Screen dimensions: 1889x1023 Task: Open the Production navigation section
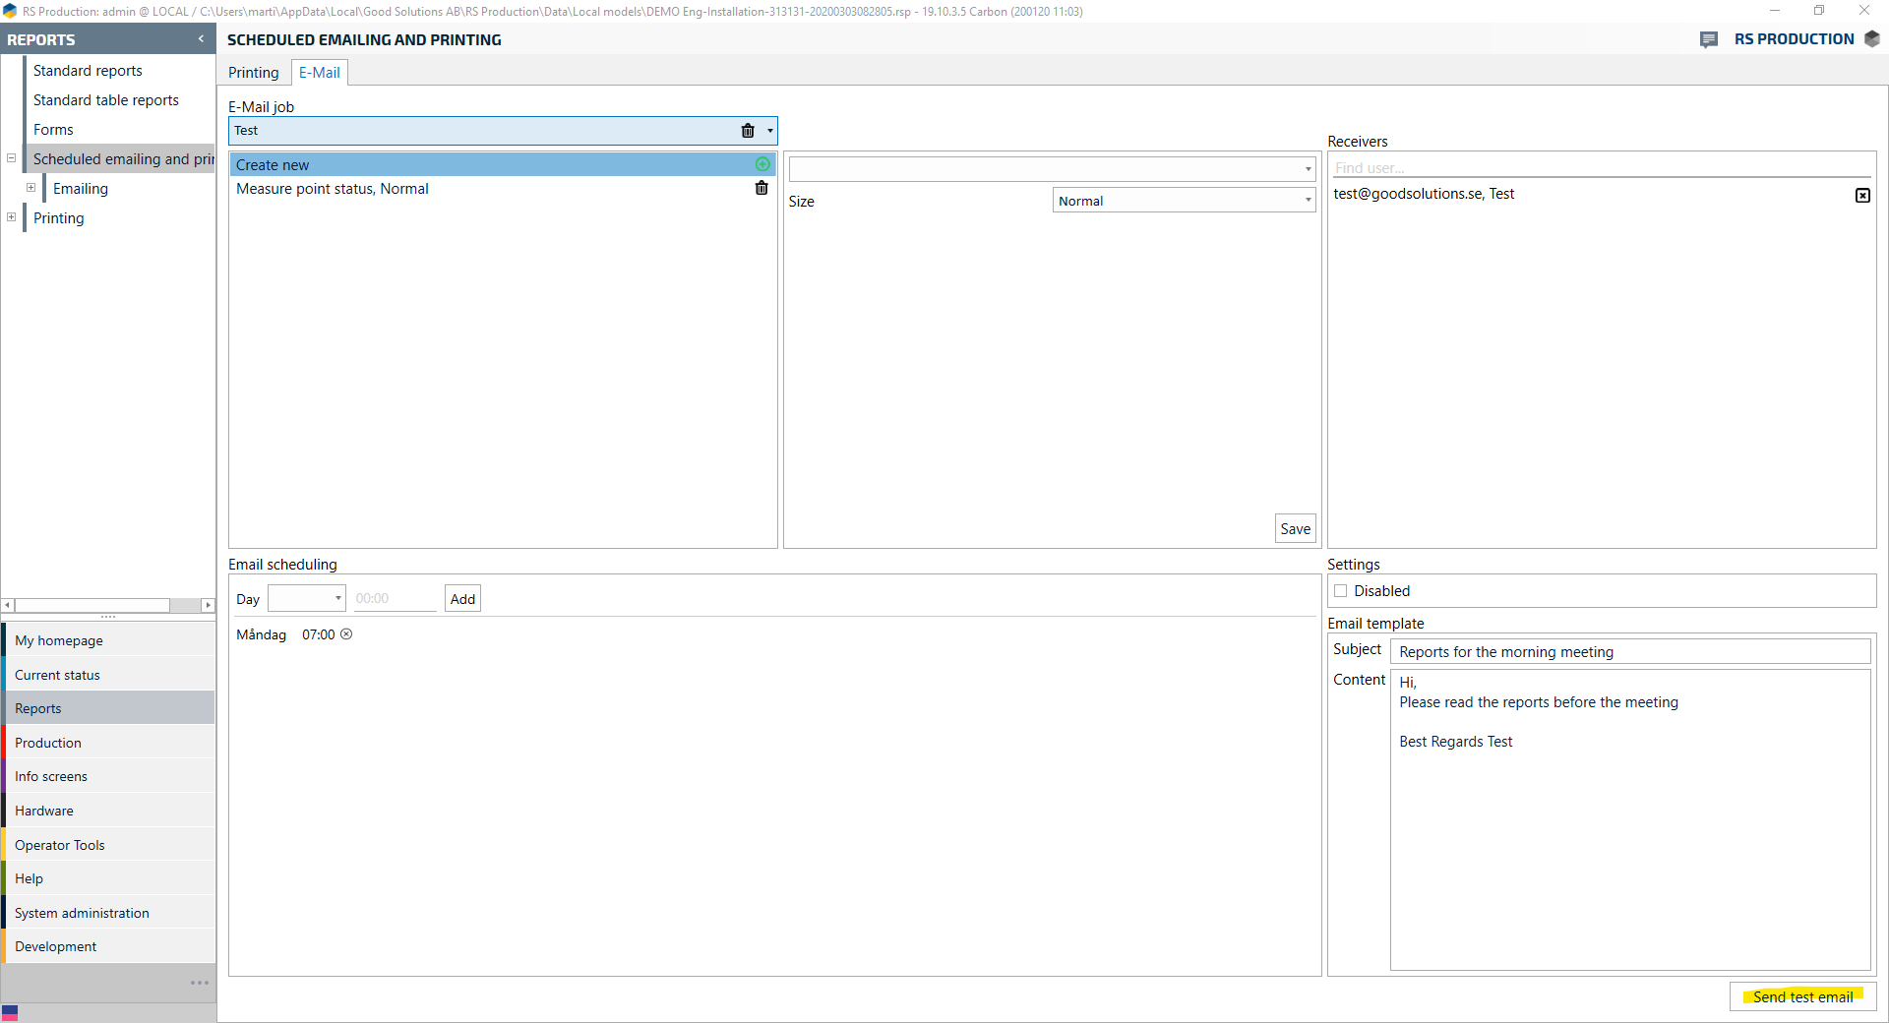tap(48, 743)
